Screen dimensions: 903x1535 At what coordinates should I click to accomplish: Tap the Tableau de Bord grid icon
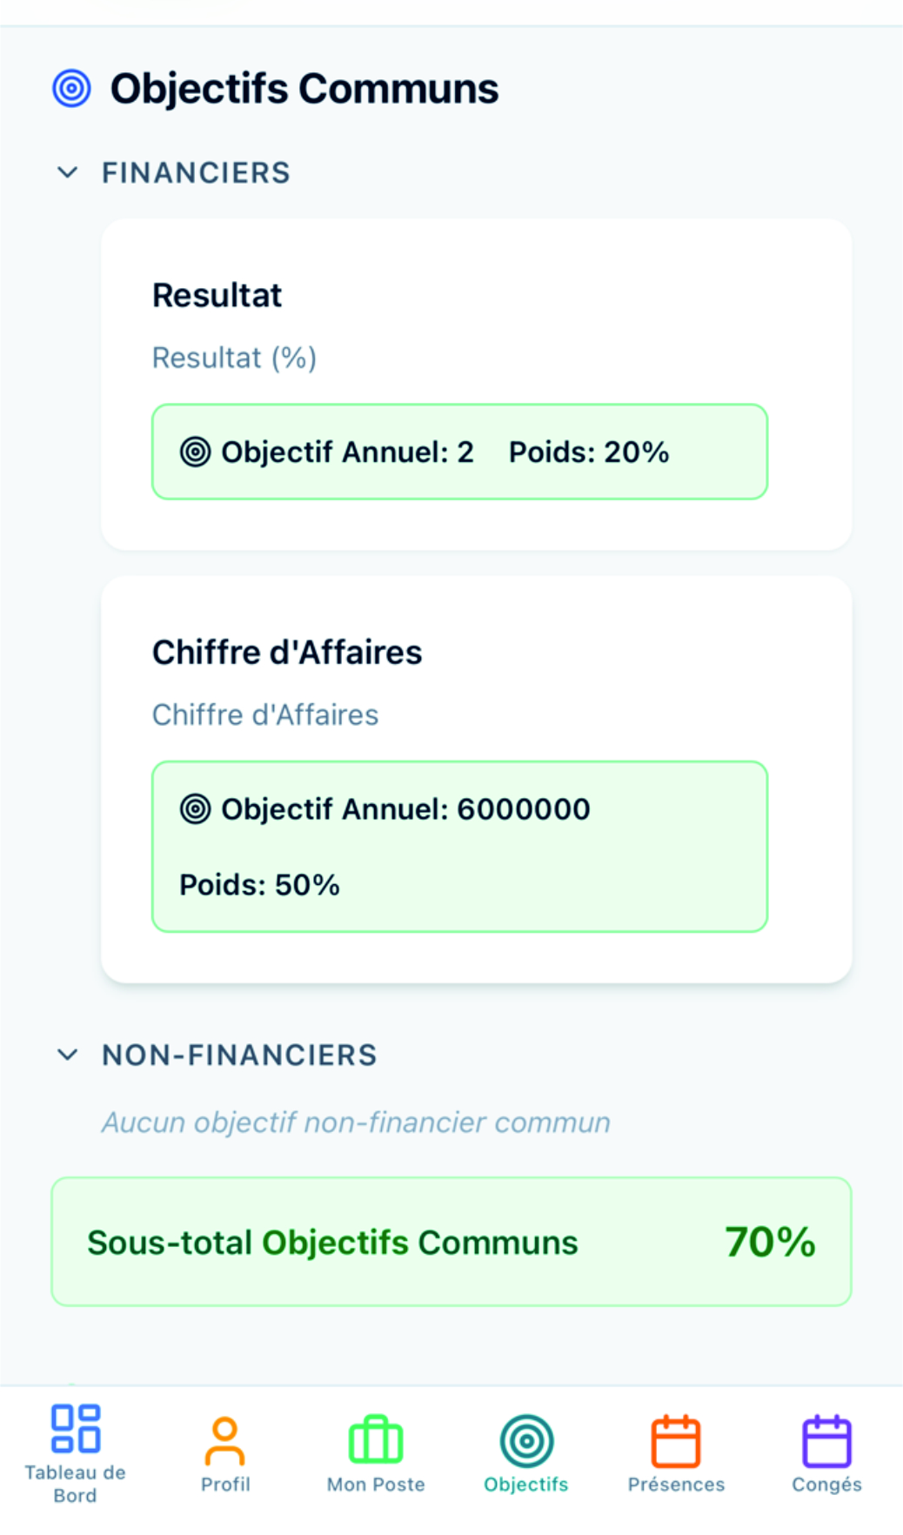click(x=76, y=1428)
